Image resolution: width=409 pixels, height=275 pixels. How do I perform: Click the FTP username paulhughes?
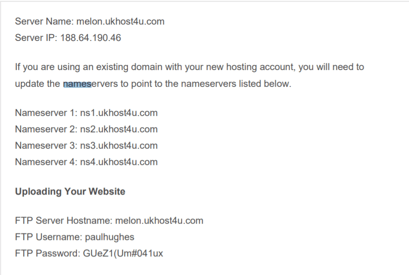point(110,237)
